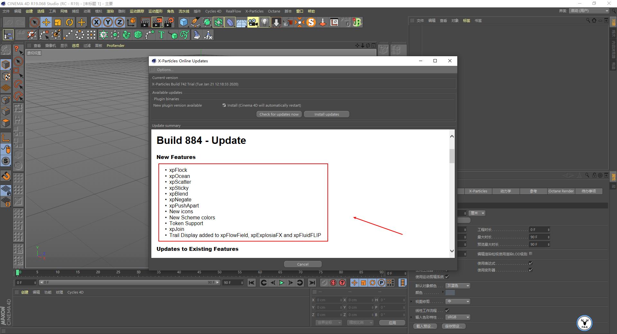Open the X-Particles menu

[x=254, y=11]
